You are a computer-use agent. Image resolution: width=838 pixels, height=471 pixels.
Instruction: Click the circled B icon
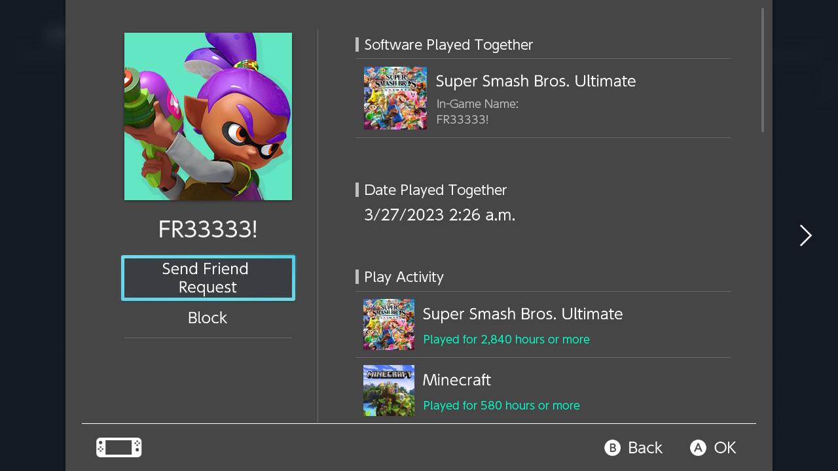(x=612, y=447)
